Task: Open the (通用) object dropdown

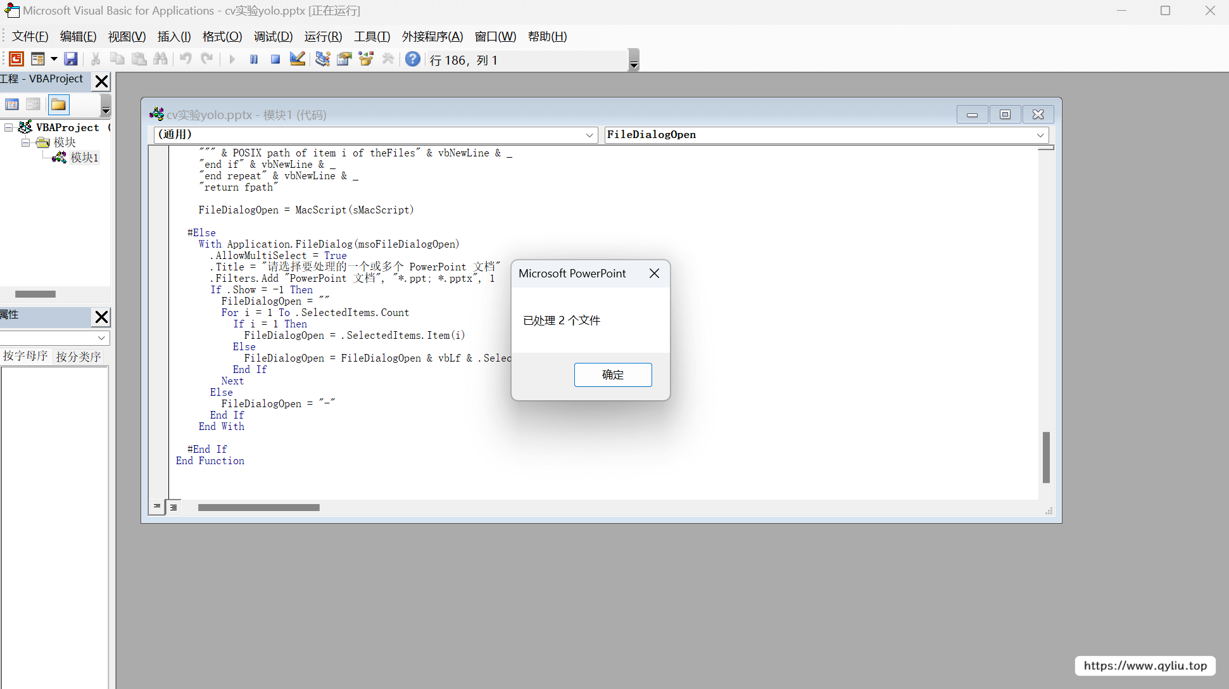Action: tap(589, 135)
